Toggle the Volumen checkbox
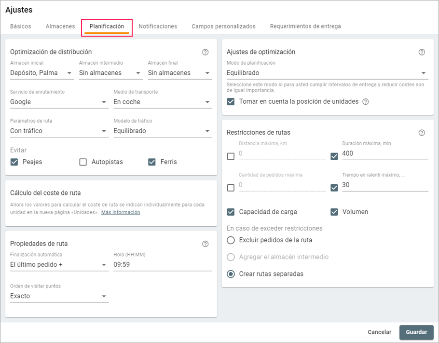The image size is (439, 343). [x=334, y=212]
